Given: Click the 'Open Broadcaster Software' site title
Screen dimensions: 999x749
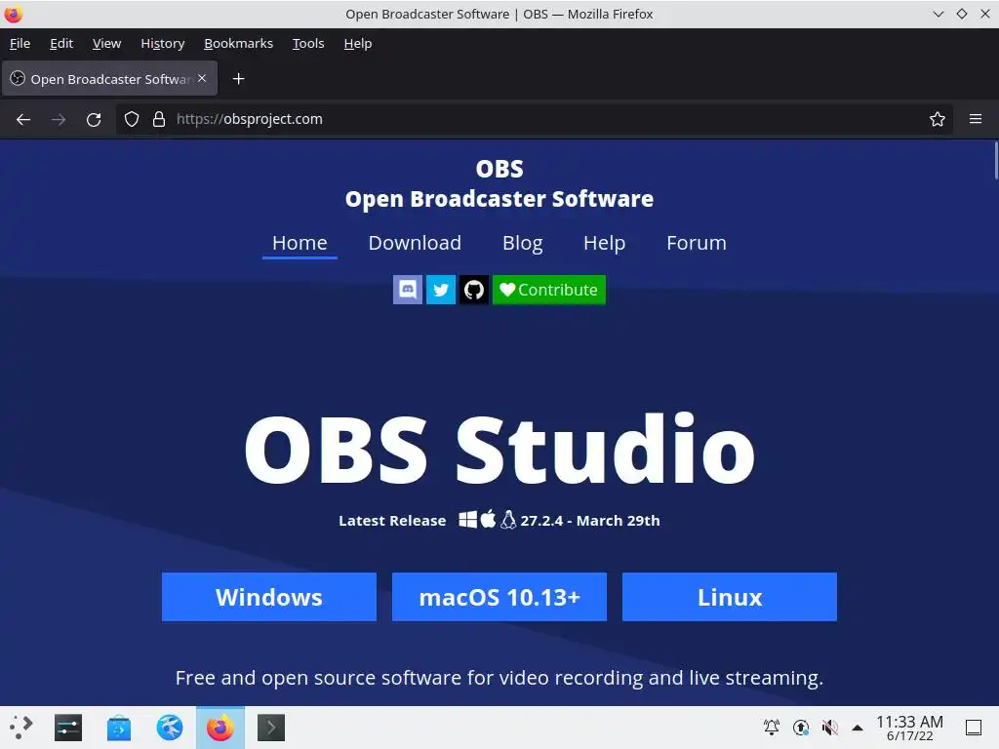Looking at the screenshot, I should click(x=499, y=199).
